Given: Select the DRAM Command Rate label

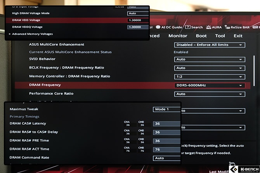Looking at the screenshot, I should pos(29,158).
